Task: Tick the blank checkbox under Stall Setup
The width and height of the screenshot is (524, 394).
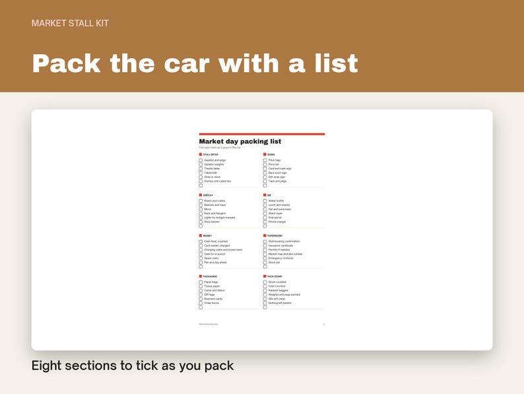Action: click(201, 186)
